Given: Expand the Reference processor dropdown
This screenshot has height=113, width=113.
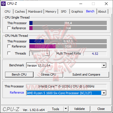Looking at the screenshot, I should point(104,93).
